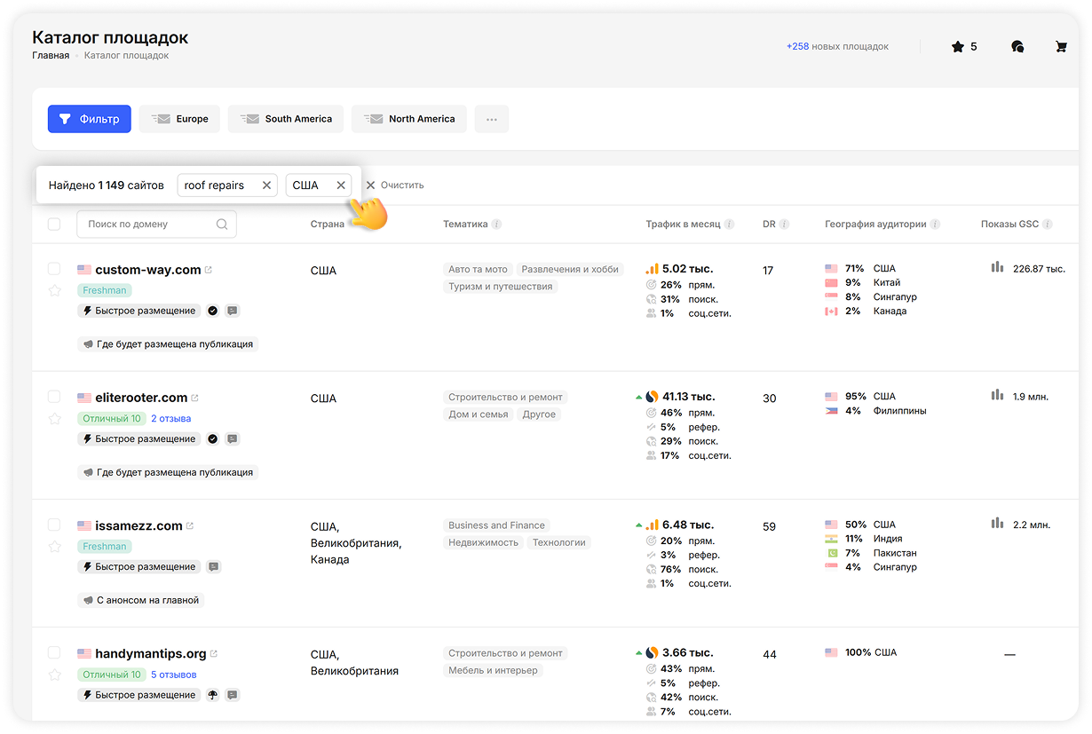
Task: Open eliterooter.com external link icon
Action: click(195, 398)
